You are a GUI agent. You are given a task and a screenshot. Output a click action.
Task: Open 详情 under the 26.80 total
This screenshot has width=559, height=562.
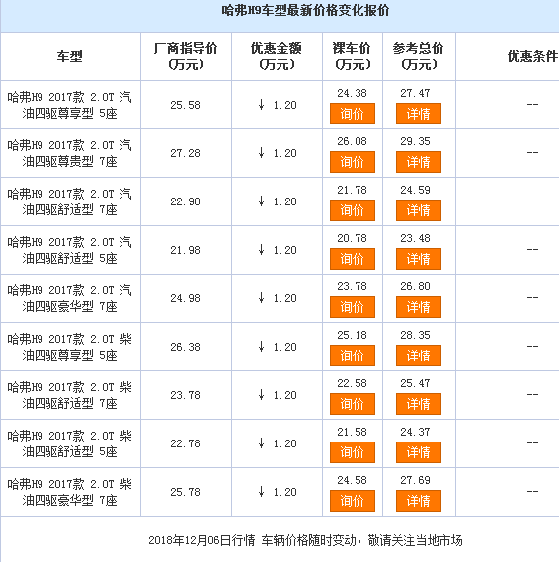(419, 307)
